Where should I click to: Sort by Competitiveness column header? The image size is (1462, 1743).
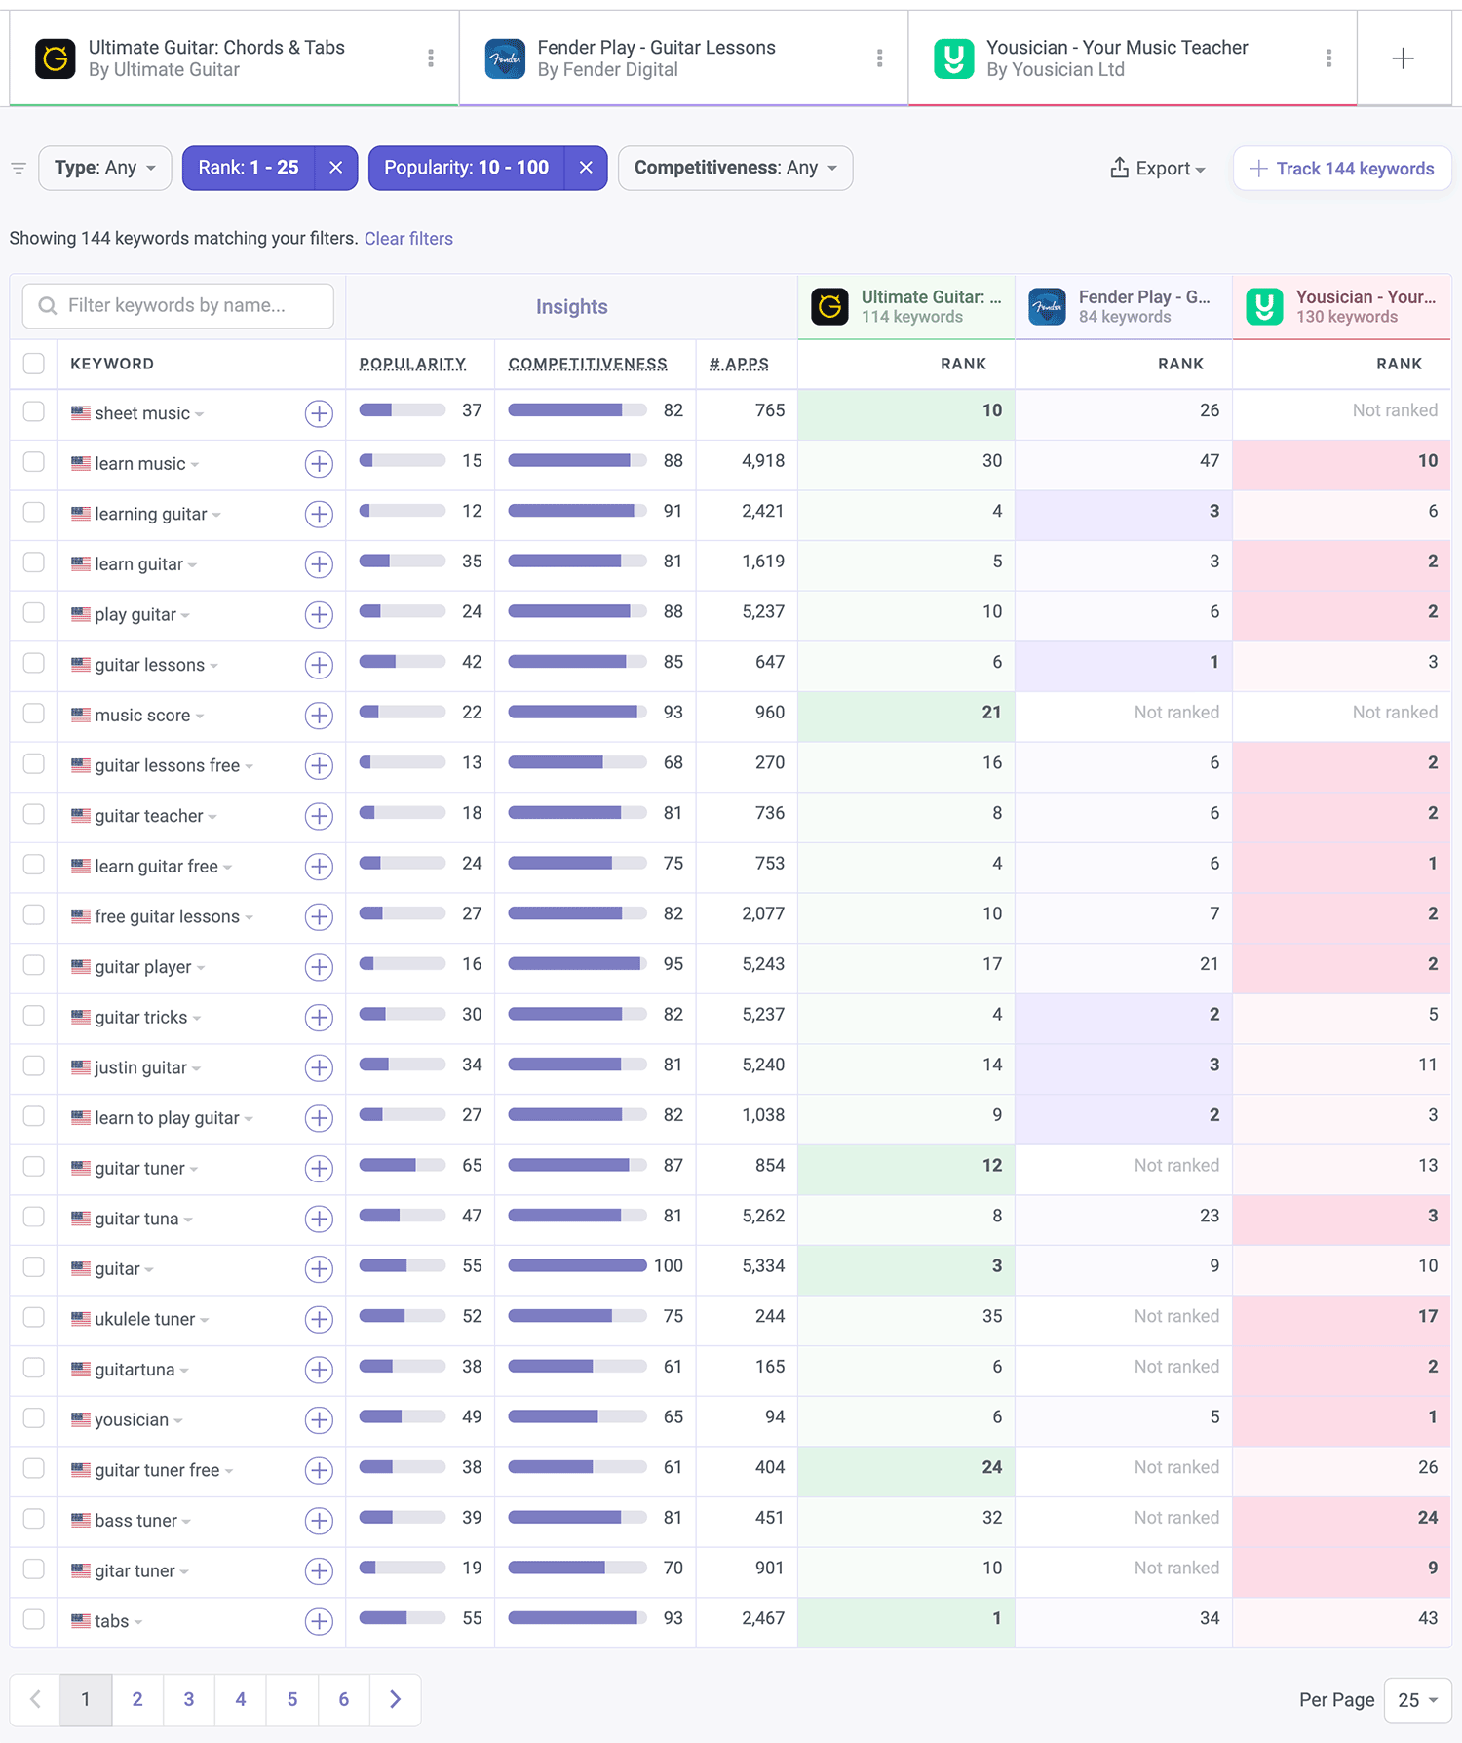[x=588, y=364]
